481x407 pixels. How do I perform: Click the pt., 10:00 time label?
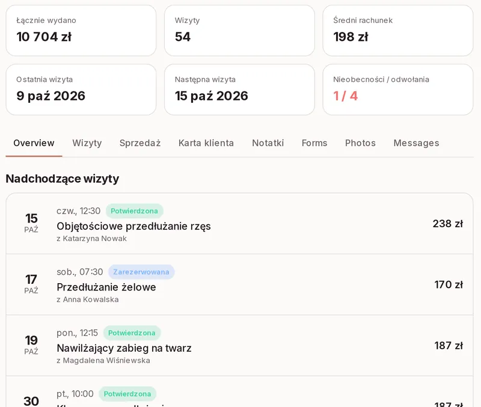(75, 394)
